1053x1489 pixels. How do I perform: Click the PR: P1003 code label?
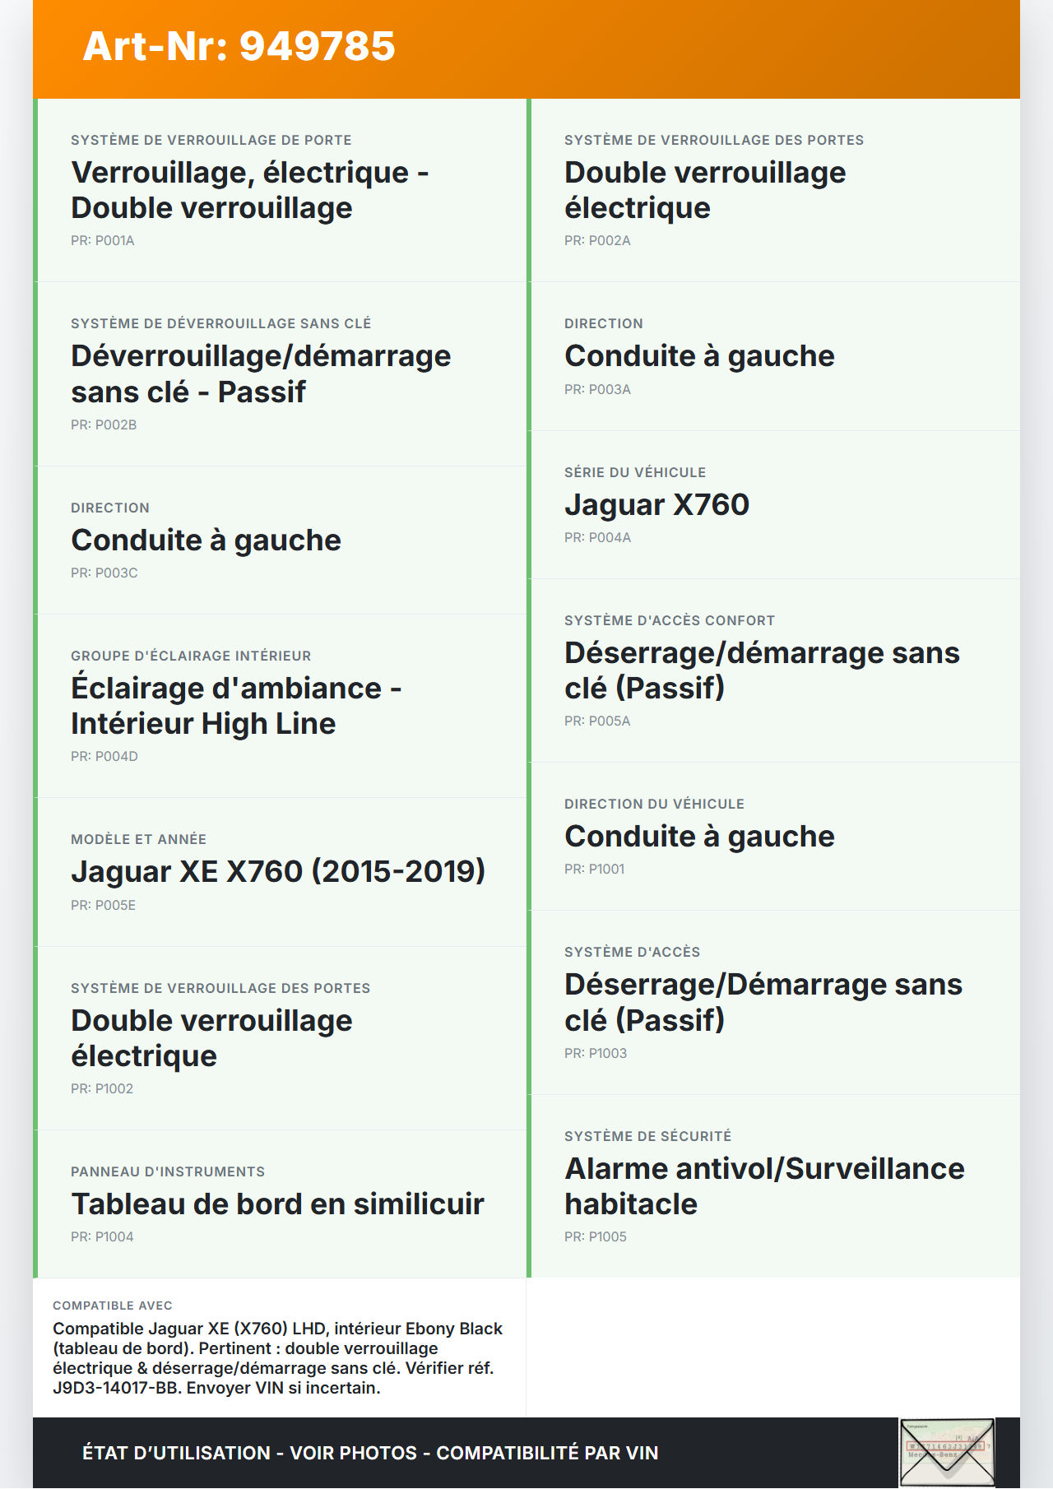pyautogui.click(x=596, y=1054)
